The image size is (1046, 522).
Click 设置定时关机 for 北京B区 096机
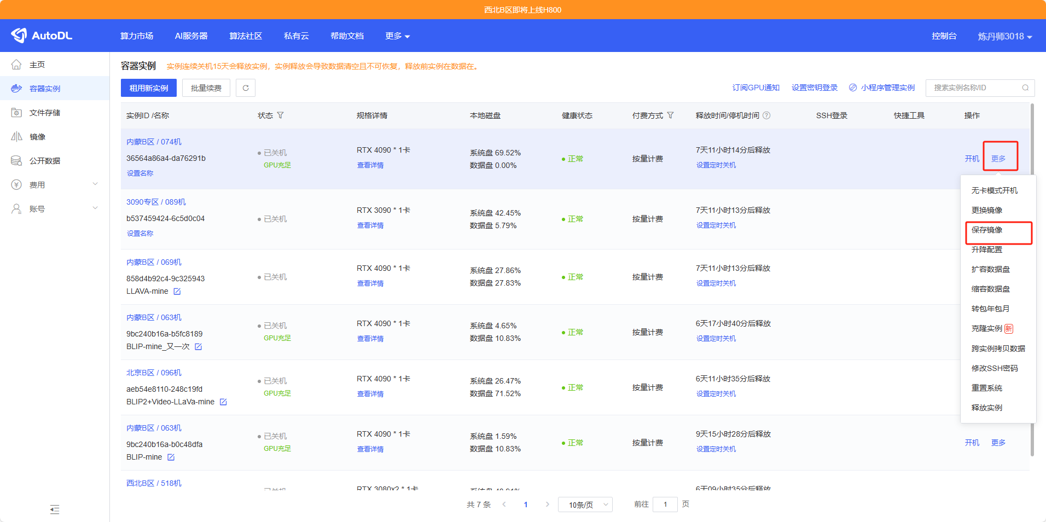click(716, 394)
